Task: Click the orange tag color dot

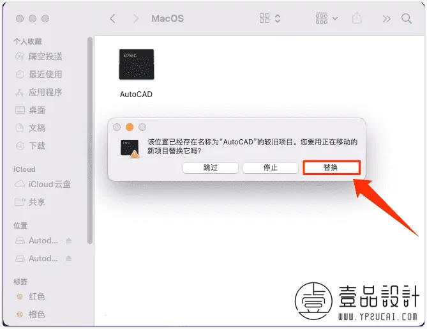Action: [x=20, y=314]
